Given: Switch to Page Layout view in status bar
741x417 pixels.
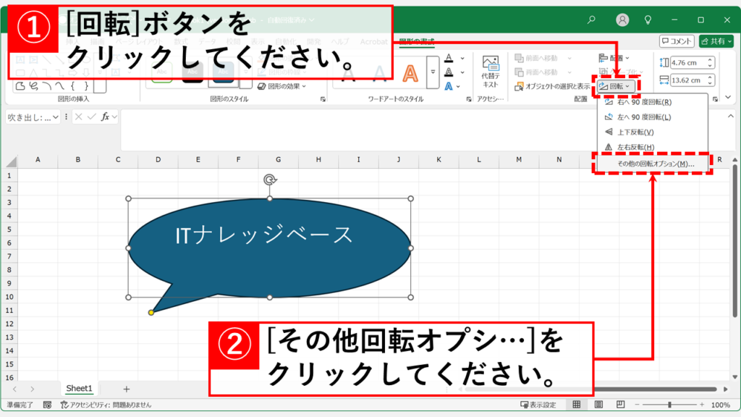Looking at the screenshot, I should 597,405.
